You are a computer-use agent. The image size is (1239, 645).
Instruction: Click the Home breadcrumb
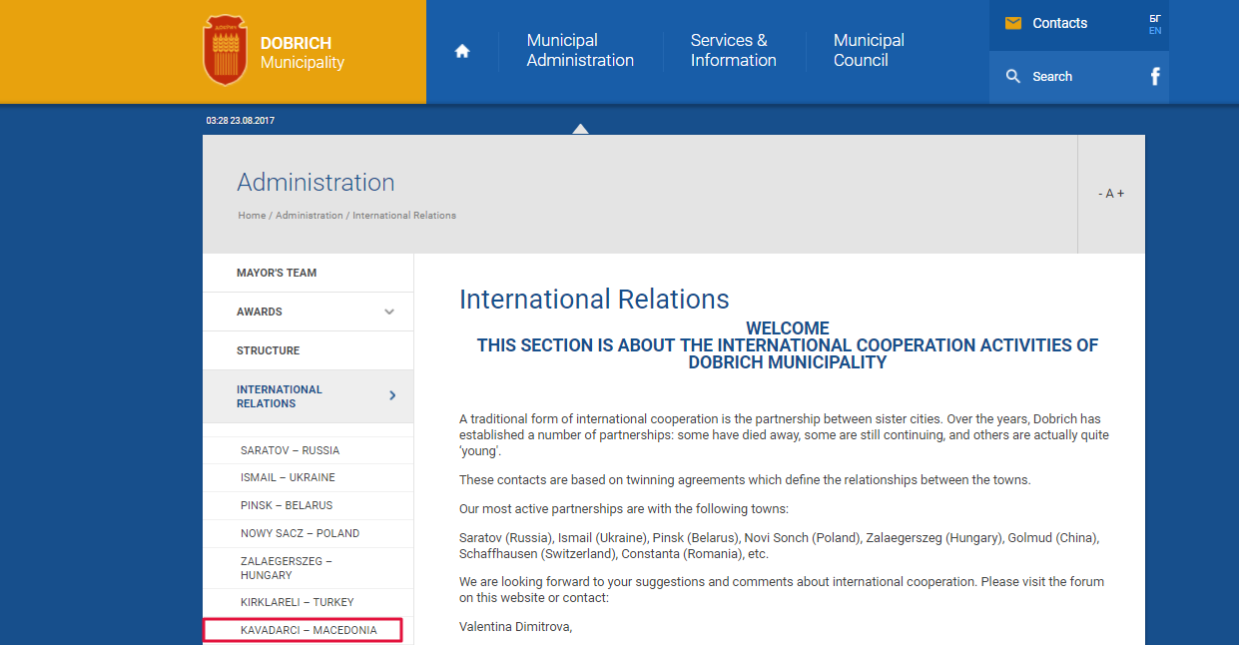[252, 216]
